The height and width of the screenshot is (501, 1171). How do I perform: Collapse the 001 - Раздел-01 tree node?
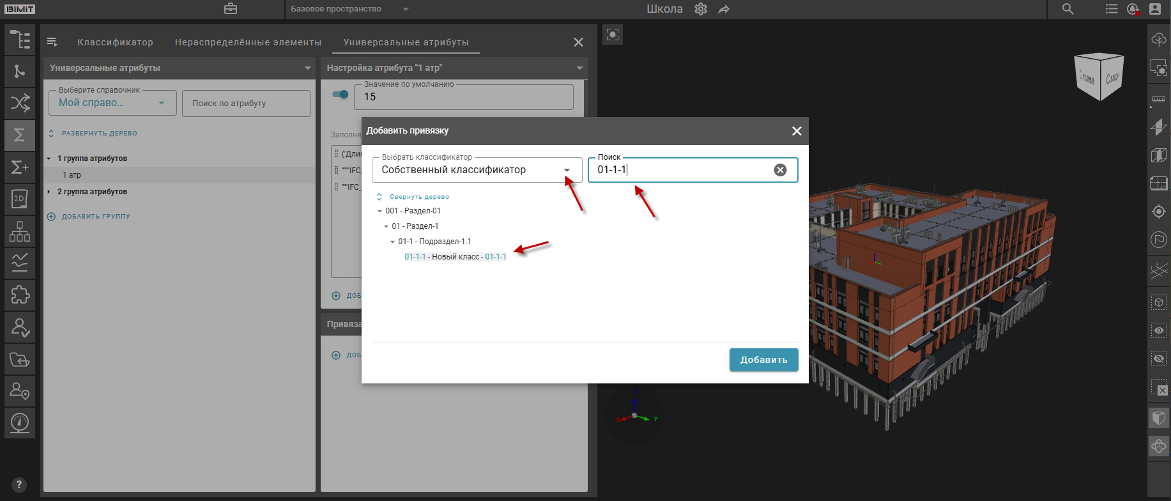379,211
